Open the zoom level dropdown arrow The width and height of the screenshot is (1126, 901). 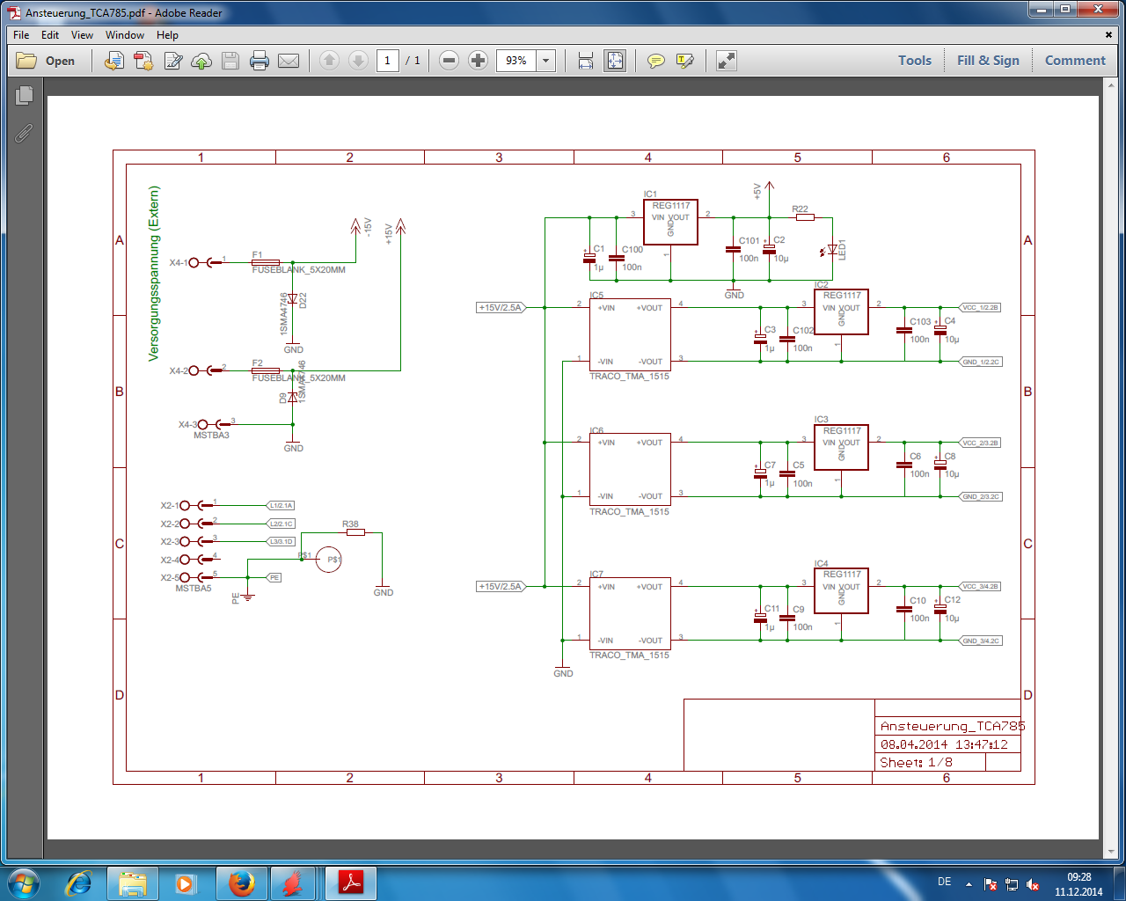(546, 61)
